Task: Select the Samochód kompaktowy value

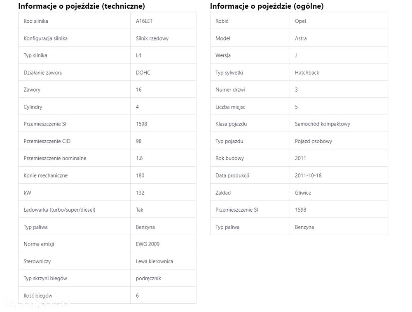Action: [323, 124]
